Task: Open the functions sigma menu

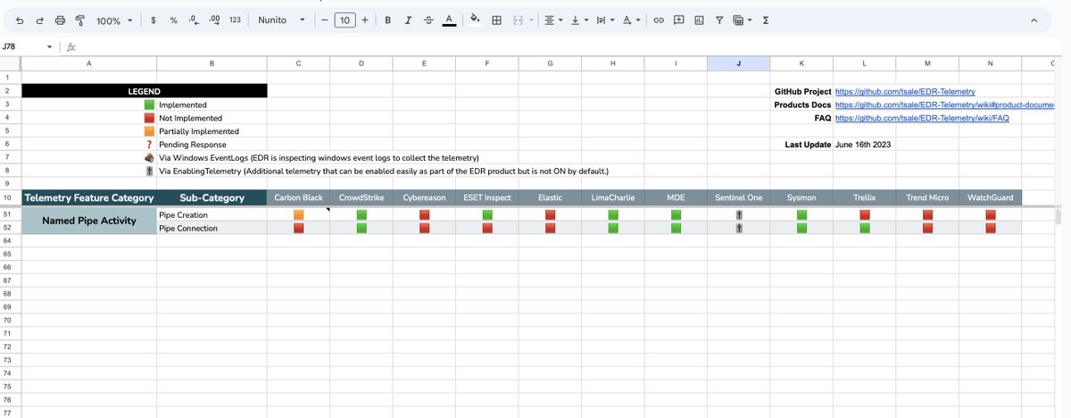Action: [x=766, y=20]
